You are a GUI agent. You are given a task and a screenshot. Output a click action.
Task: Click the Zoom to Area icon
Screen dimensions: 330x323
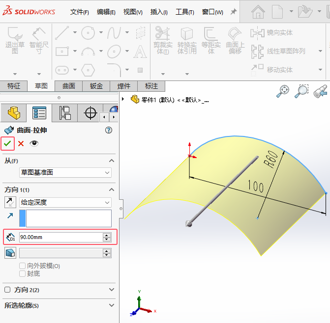click(301, 91)
